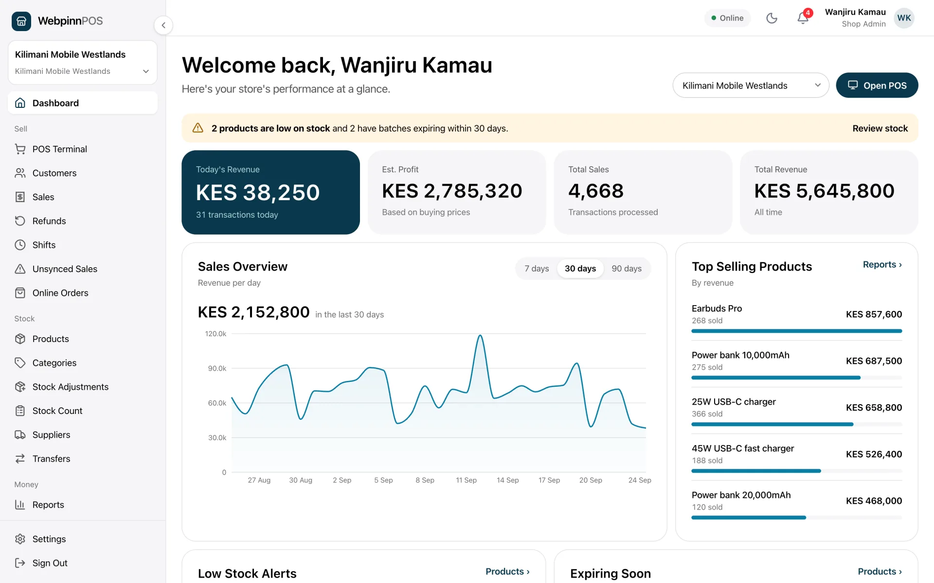This screenshot has width=934, height=583.
Task: Open the header Kilimani Mobile Westlands store dropdown
Action: [751, 86]
